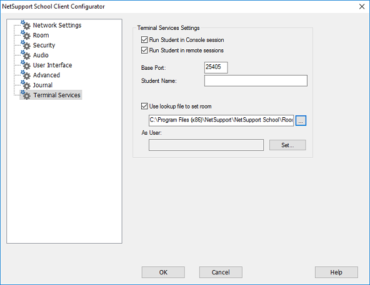Click the Base Port field
This screenshot has height=285, width=370.
coord(216,67)
